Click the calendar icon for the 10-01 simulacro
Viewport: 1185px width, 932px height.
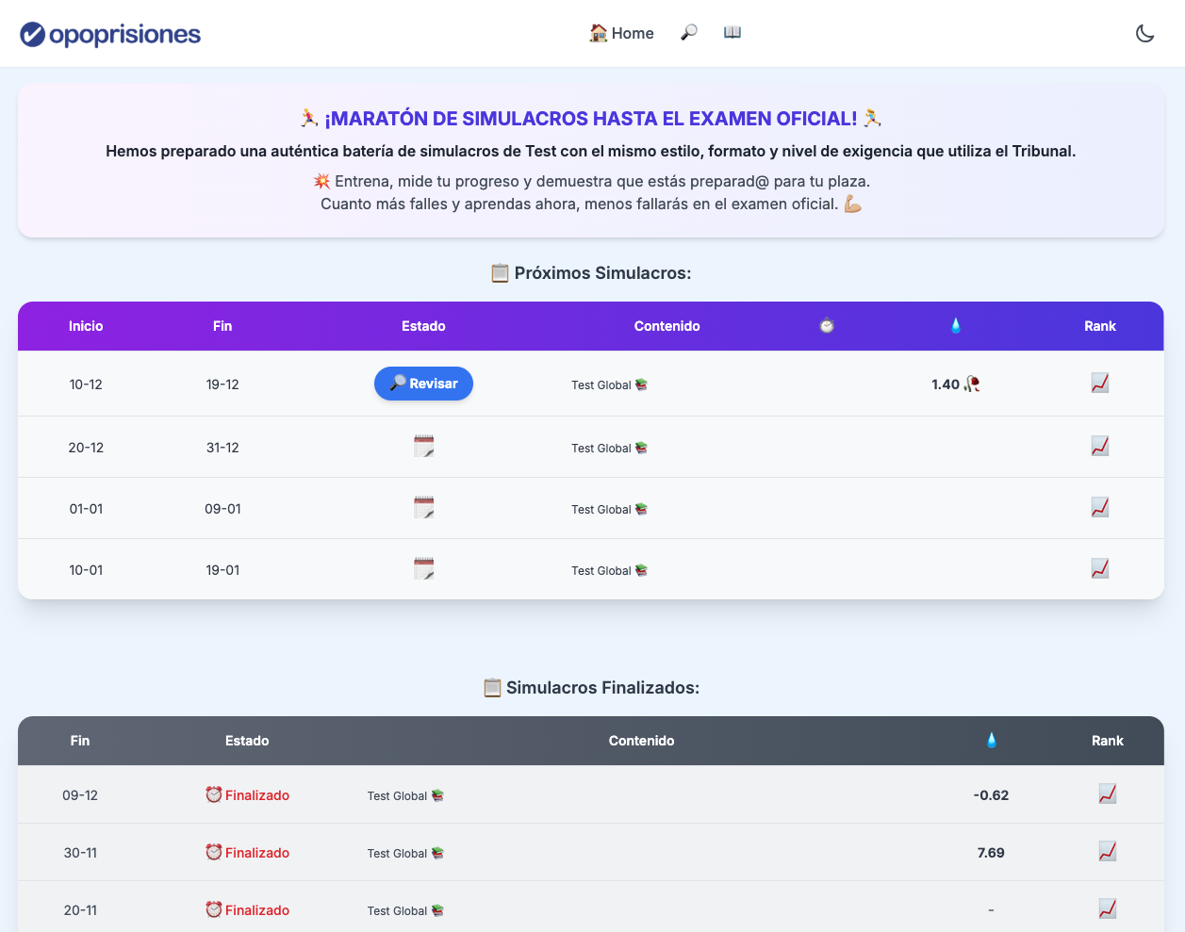(423, 569)
